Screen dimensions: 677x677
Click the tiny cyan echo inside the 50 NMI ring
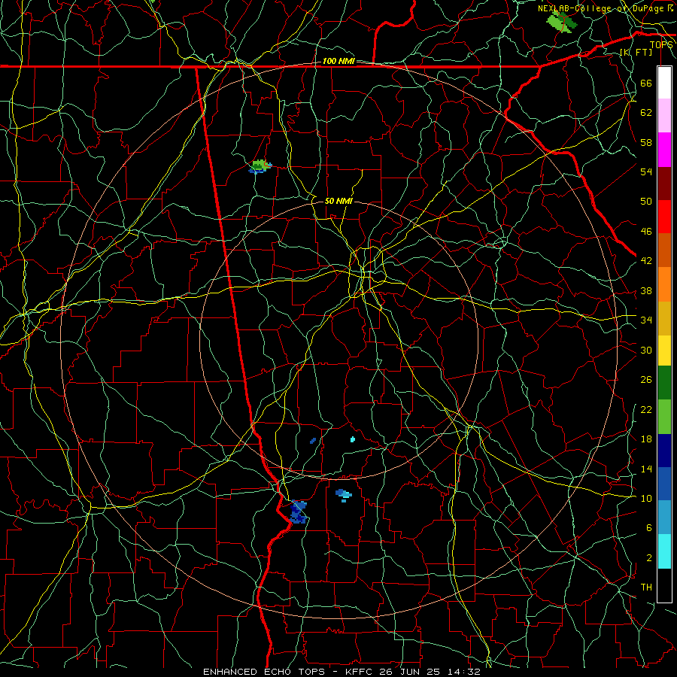pos(353,439)
